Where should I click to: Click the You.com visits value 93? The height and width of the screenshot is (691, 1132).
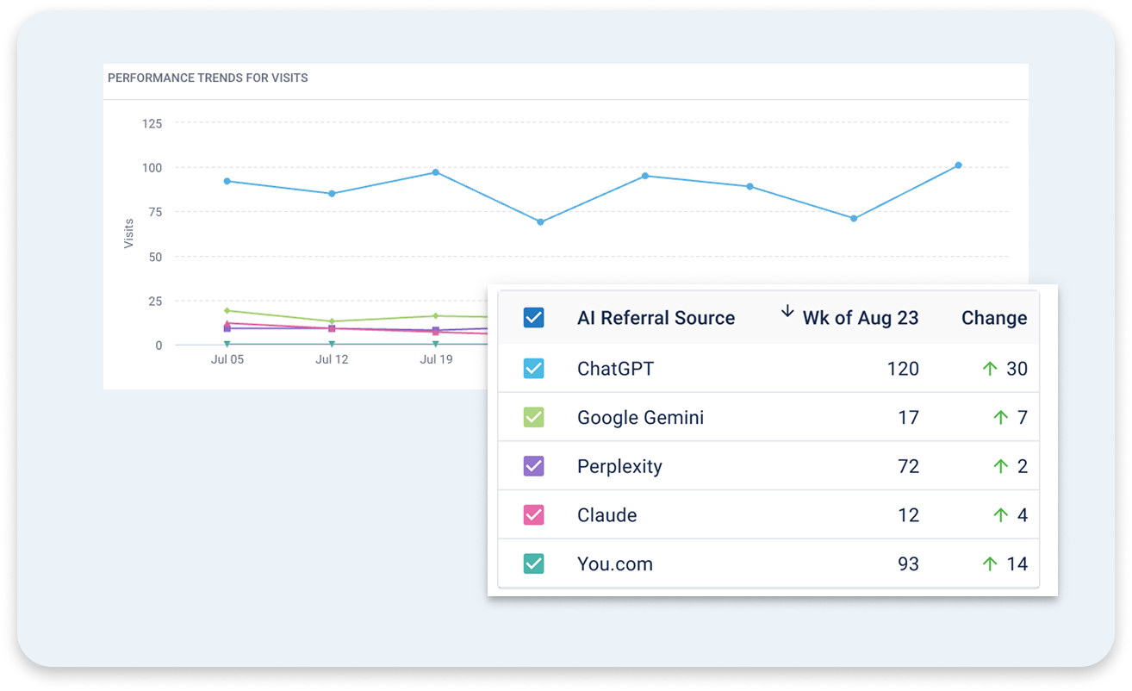[909, 564]
